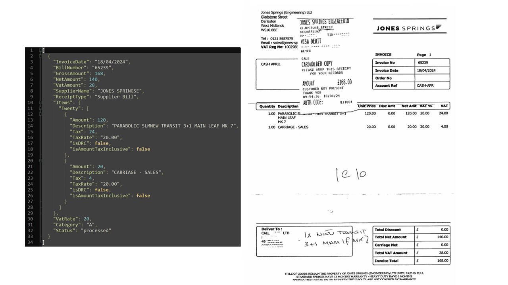Viewport: 508px width, 285px height.
Task: Click the "Carriage Net" label
Action: [x=386, y=245]
